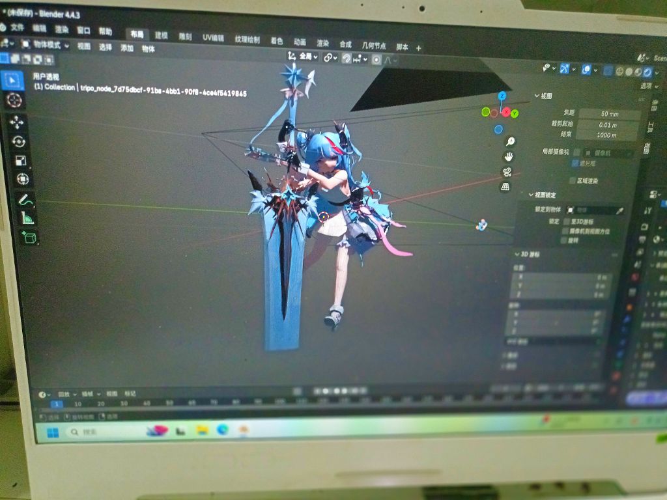667x500 pixels.
Task: Toggle X-ray button in viewport header
Action: [x=608, y=71]
